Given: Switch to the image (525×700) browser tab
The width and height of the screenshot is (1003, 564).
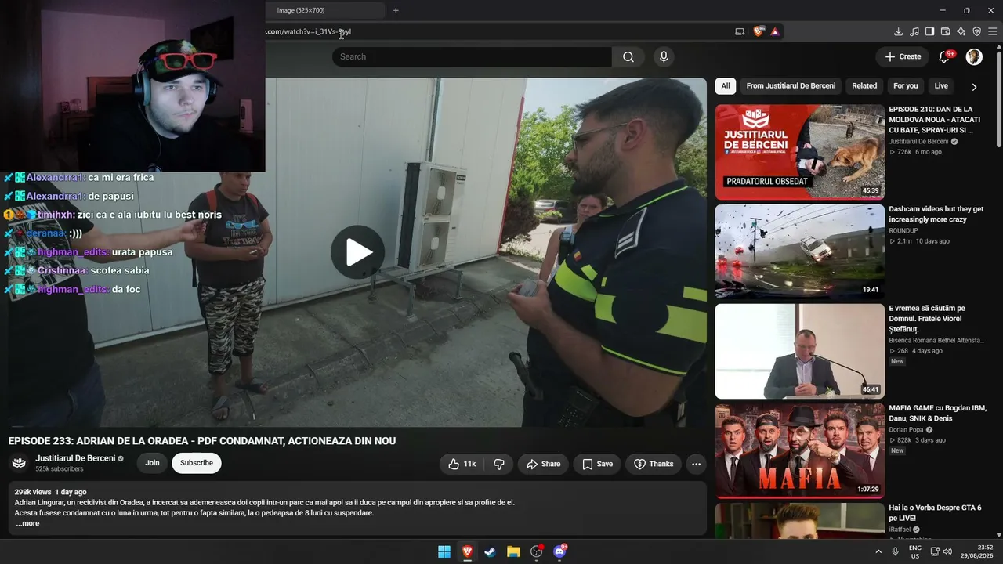Looking at the screenshot, I should point(324,10).
